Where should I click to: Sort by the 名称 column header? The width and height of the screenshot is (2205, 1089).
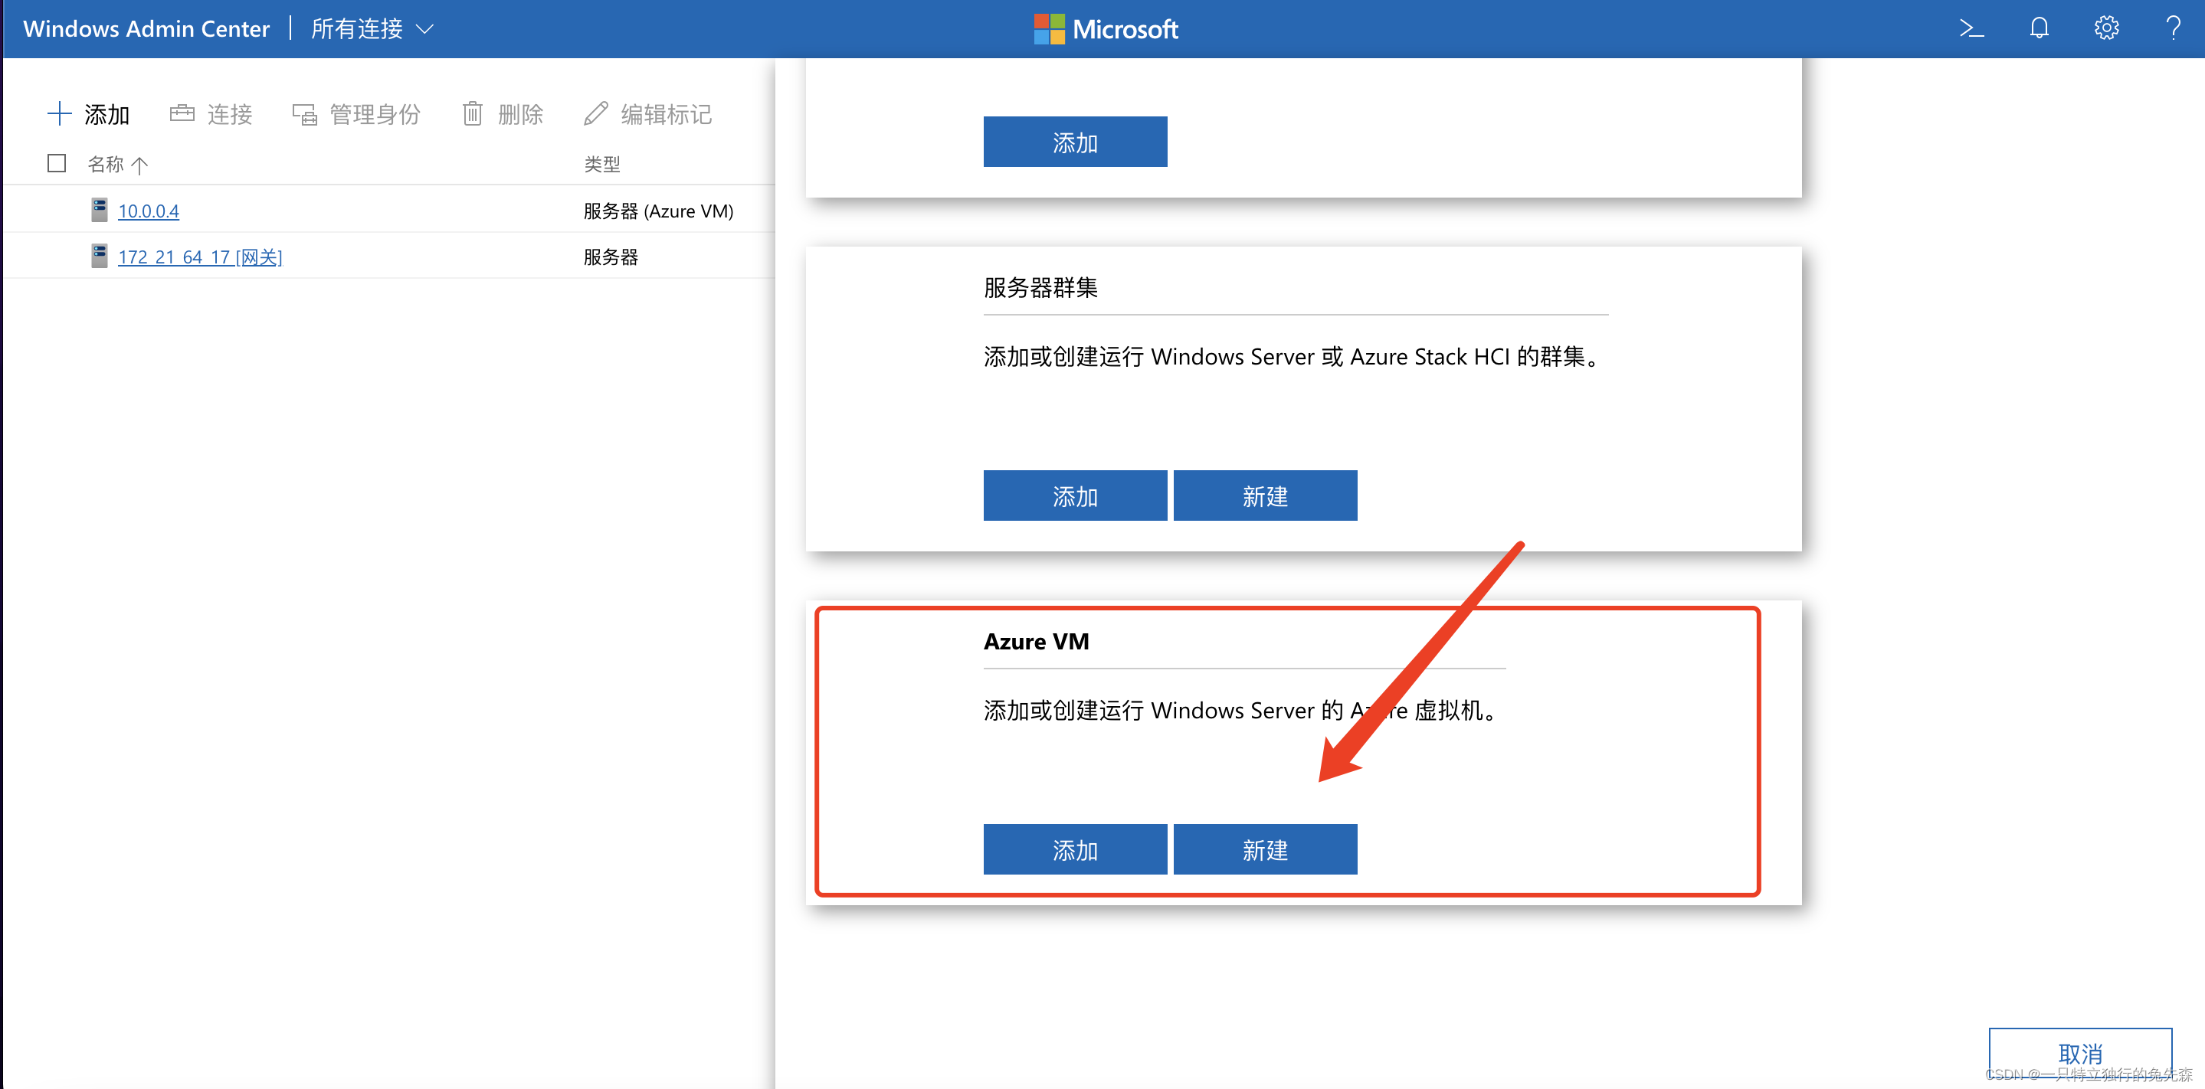tap(117, 164)
